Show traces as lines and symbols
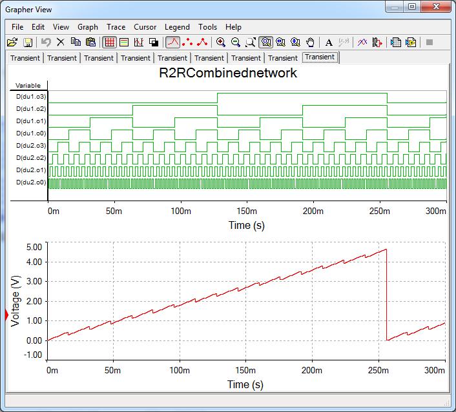 tap(202, 43)
